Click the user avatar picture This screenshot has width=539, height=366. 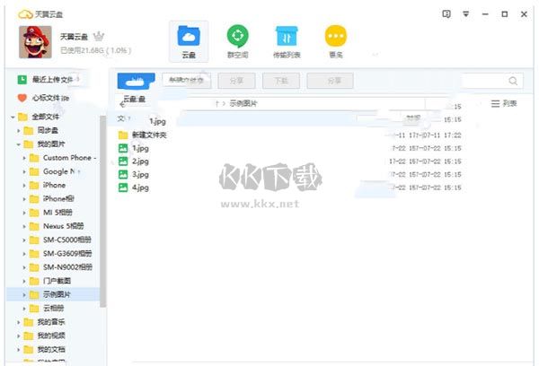click(x=34, y=39)
